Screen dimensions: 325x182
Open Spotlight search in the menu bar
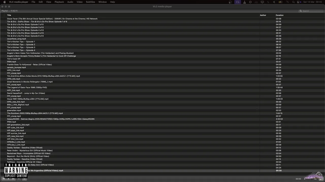coord(294,2)
